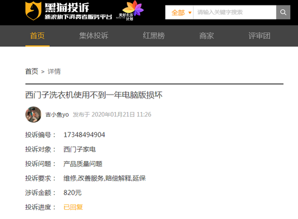The image size is (298, 219).
Task: Click the 投诉编号 label
Action: point(40,135)
